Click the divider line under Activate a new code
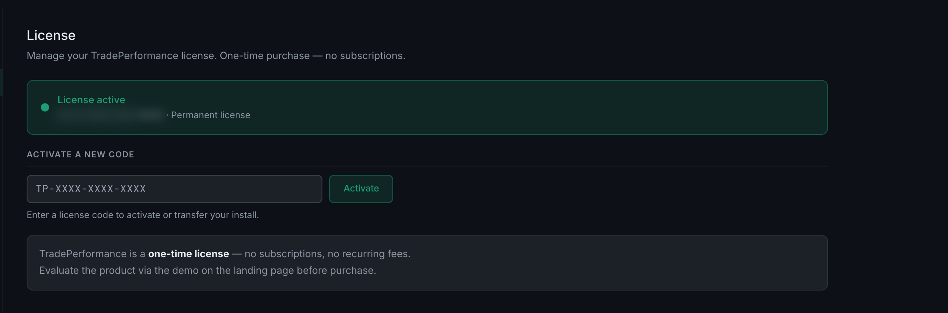948x313 pixels. click(x=427, y=166)
